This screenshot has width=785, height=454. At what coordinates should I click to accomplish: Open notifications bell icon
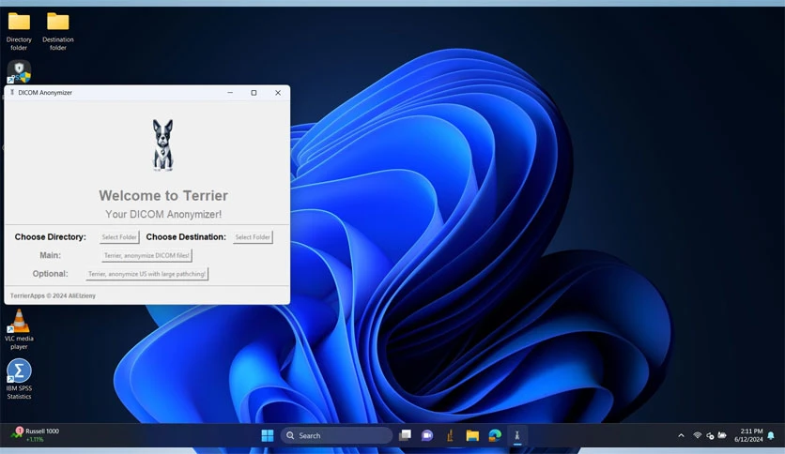771,435
